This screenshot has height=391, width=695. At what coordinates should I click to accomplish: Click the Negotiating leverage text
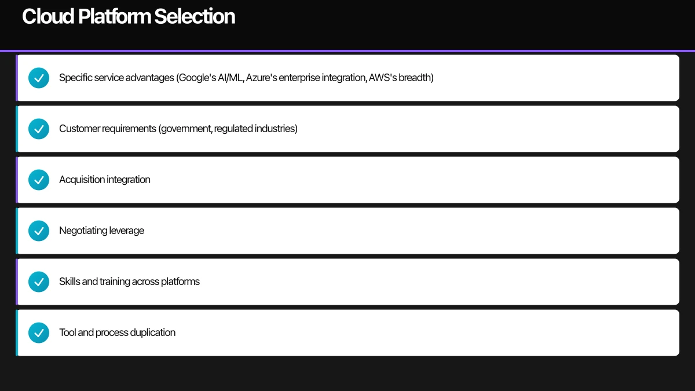101,231
